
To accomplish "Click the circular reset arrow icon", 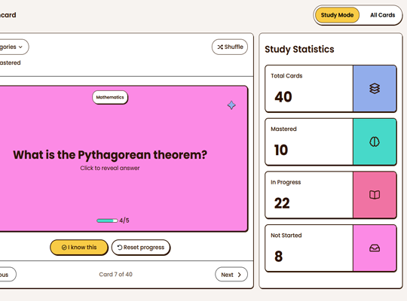I will 120,248.
